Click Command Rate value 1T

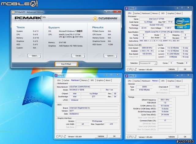click(165, 121)
